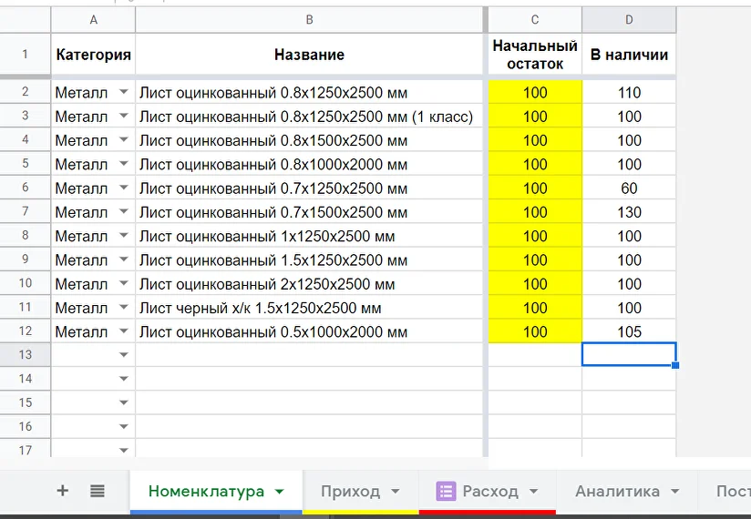Expand category dropdown in row 7
The image size is (751, 519).
[124, 211]
